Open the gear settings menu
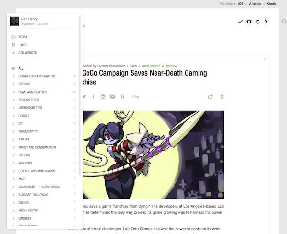Viewport: 287px width, 234px height. coord(249,22)
